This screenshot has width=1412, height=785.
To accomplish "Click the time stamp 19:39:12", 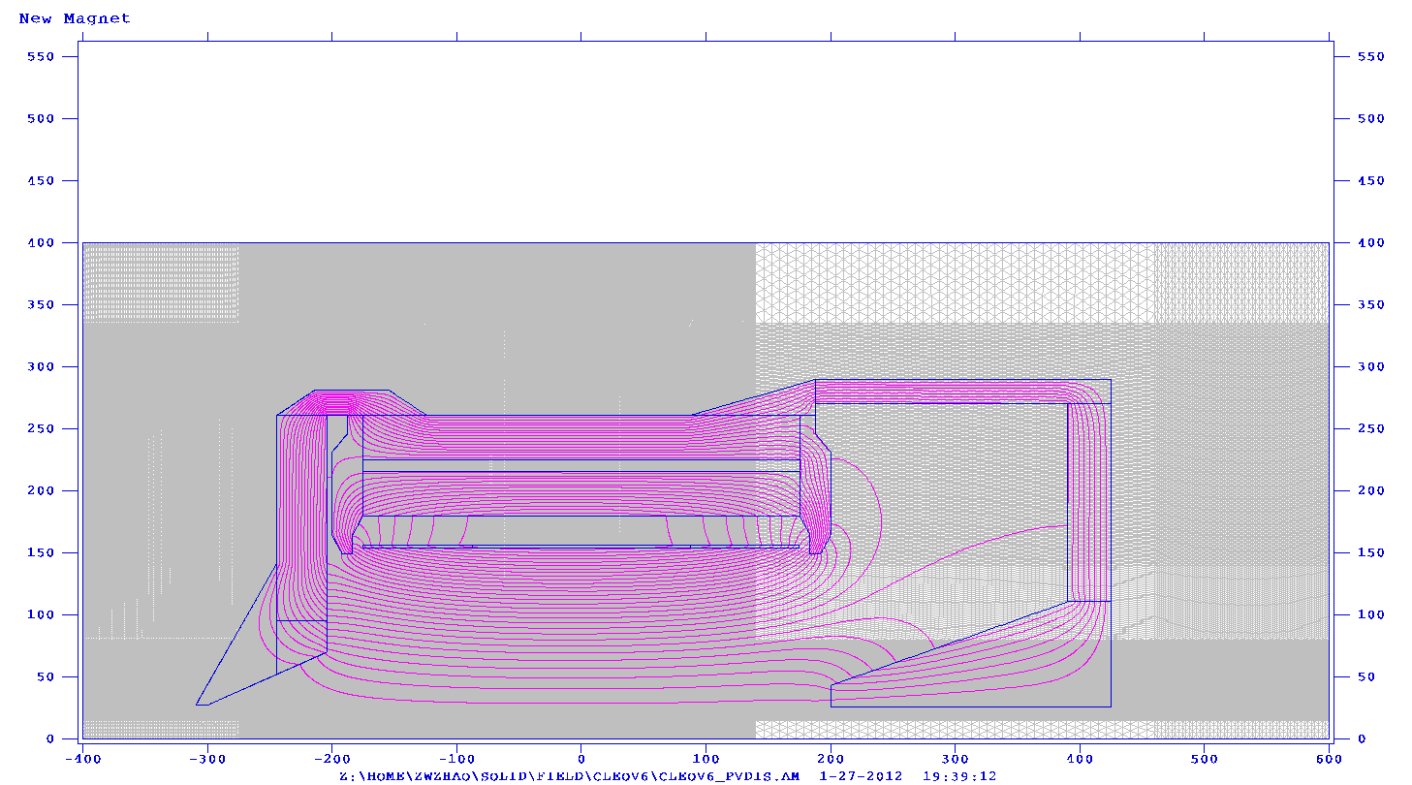I will coord(959,776).
